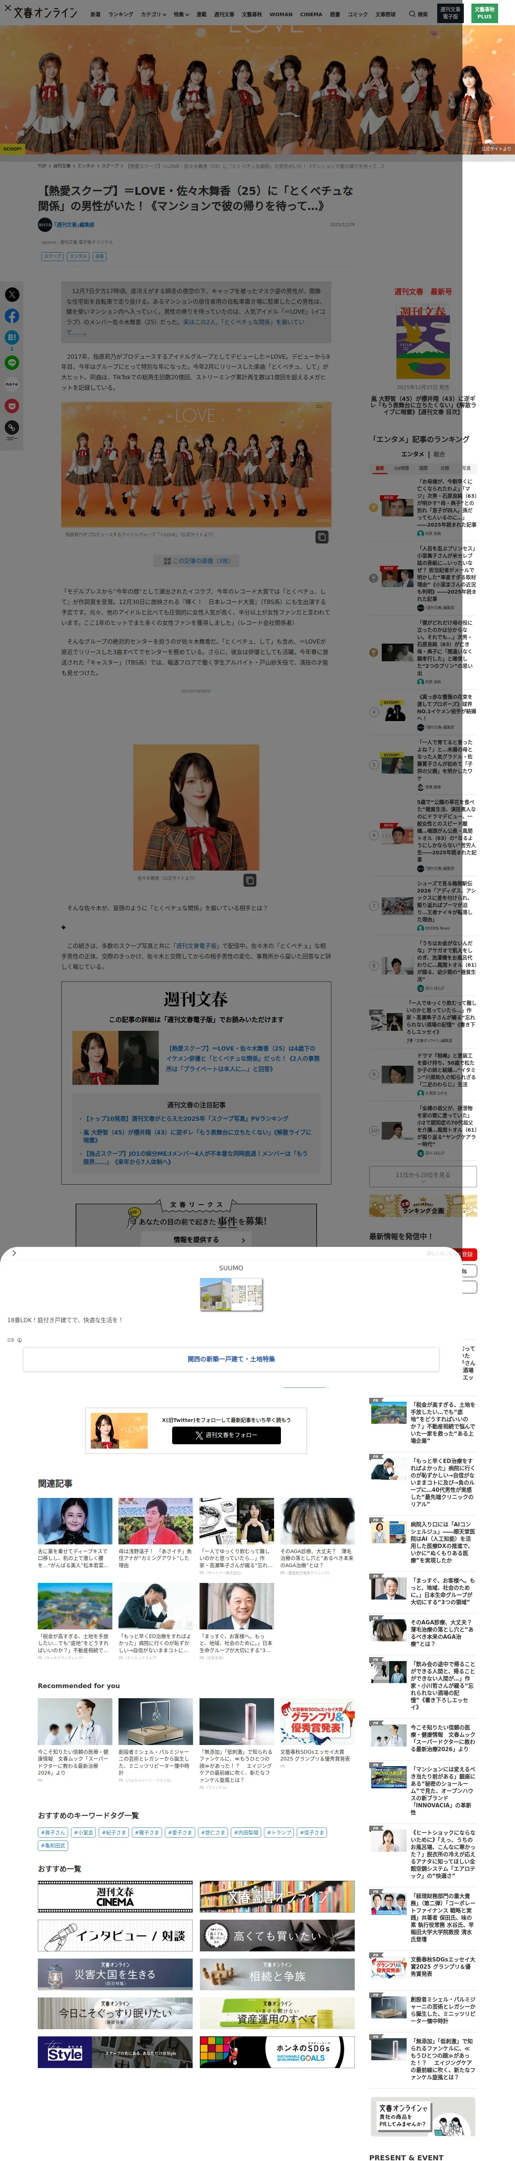Follow 週刊文春 on X button
The width and height of the screenshot is (515, 2161).
(227, 1435)
